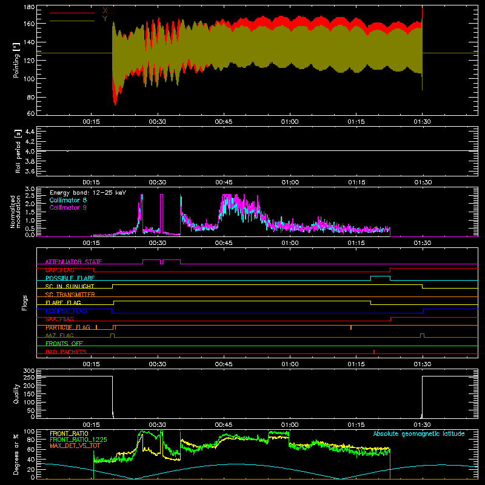Click 'Absolute geomagnetic latitude' label
The width and height of the screenshot is (485, 485).
tap(419, 434)
